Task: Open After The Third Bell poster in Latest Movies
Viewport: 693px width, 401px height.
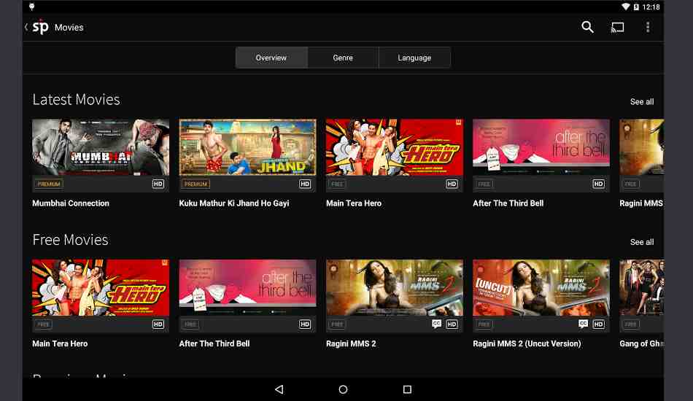Action: (541, 147)
